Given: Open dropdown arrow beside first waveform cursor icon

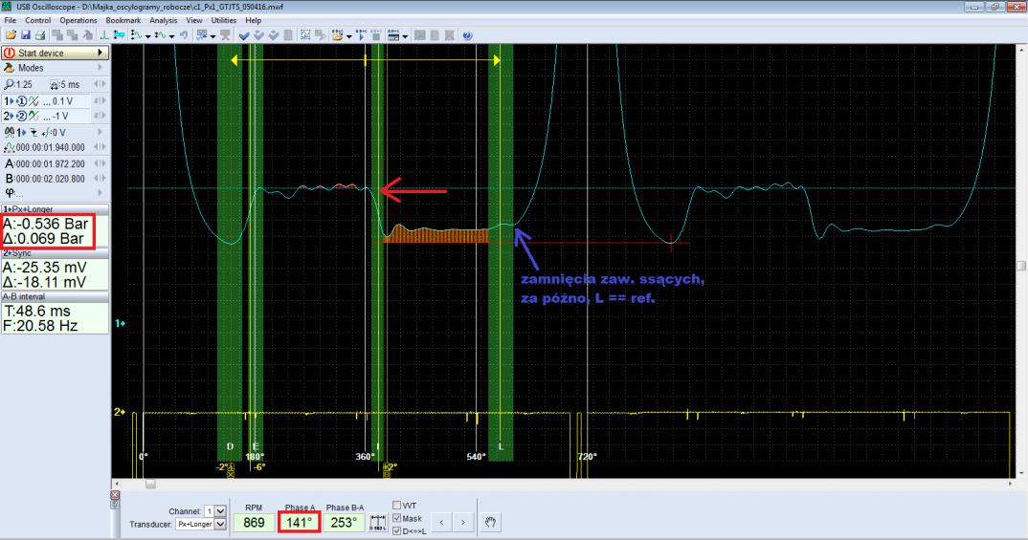Looking at the screenshot, I should 148,36.
